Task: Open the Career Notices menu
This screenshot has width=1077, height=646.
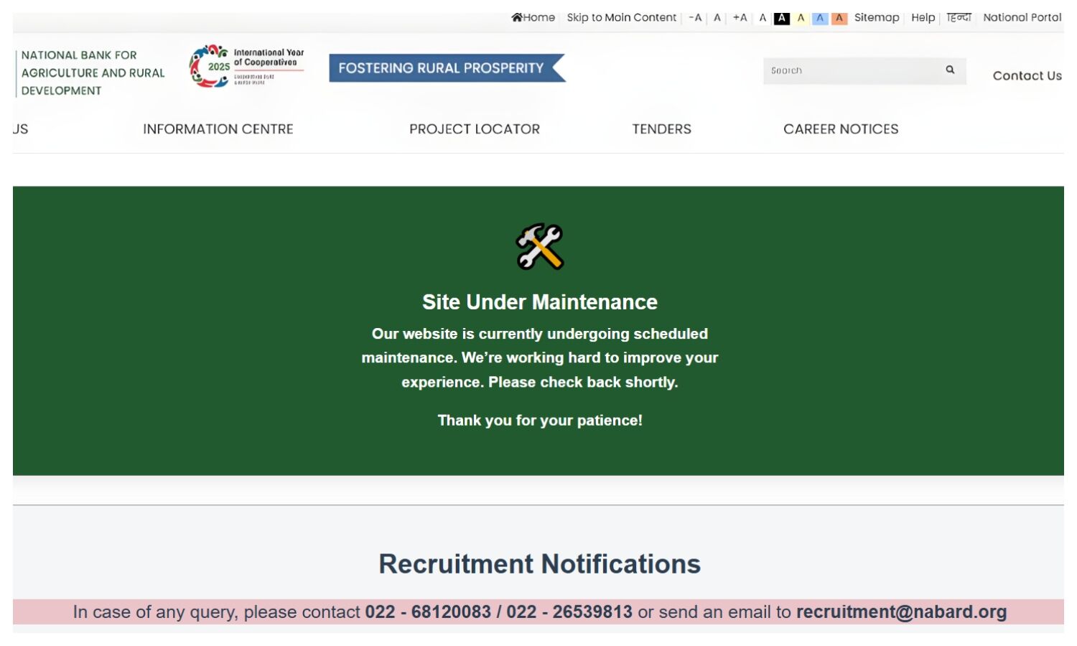Action: [841, 129]
